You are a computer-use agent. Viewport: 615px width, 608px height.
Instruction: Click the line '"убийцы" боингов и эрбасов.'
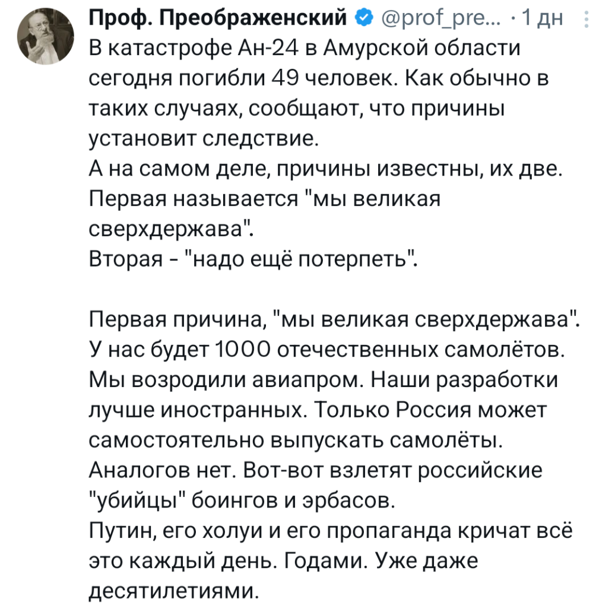pos(242,505)
